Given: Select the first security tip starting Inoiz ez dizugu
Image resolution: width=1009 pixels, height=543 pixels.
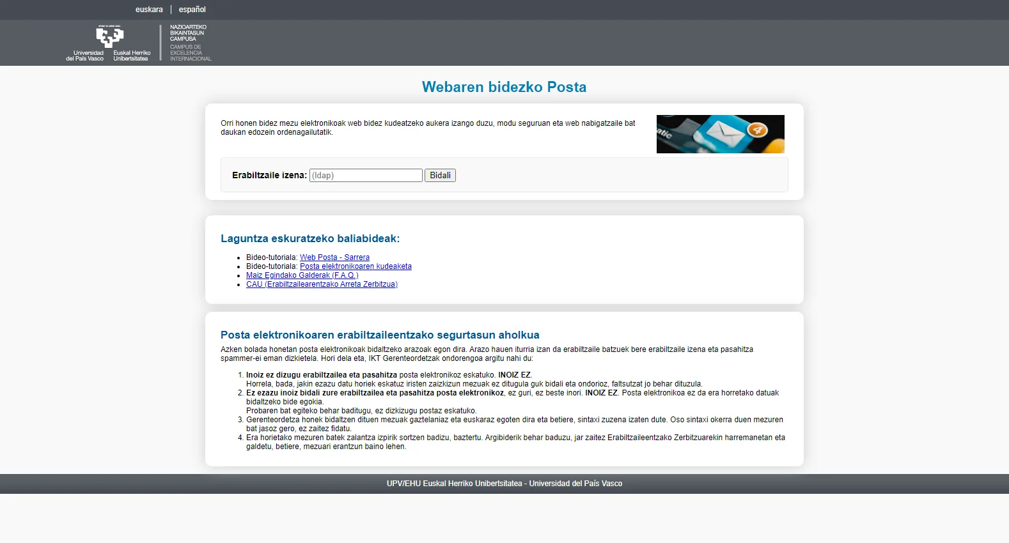Looking at the screenshot, I should 474,379.
